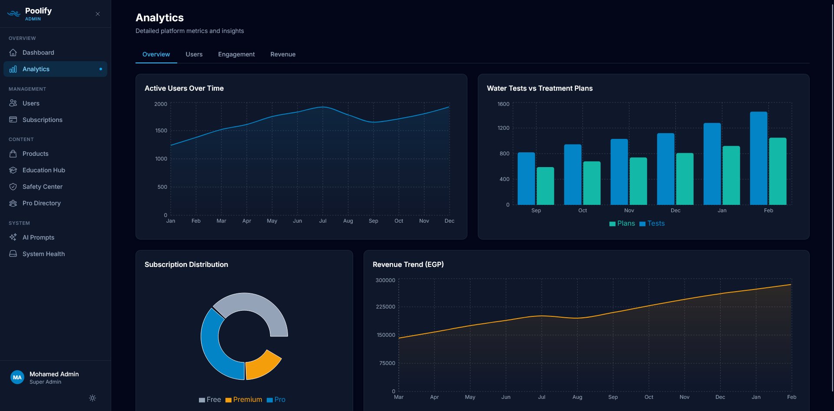Collapse the sidebar with the X button

pyautogui.click(x=98, y=13)
